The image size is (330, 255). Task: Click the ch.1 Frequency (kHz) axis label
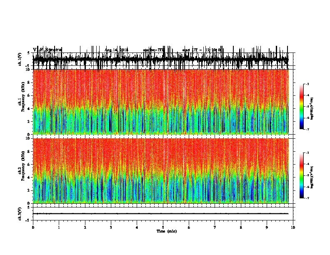point(23,97)
